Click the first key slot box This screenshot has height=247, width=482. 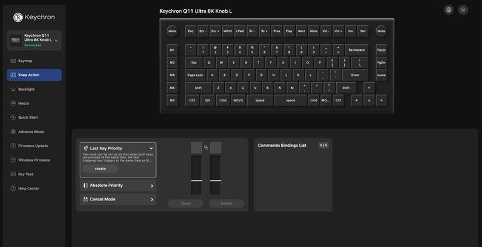pos(196,148)
